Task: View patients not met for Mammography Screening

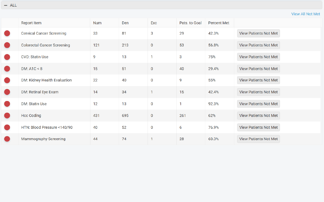Action: pos(258,139)
